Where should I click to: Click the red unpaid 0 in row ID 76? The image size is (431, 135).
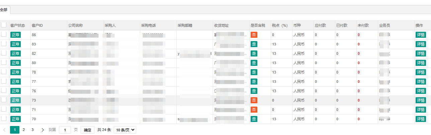click(358, 91)
